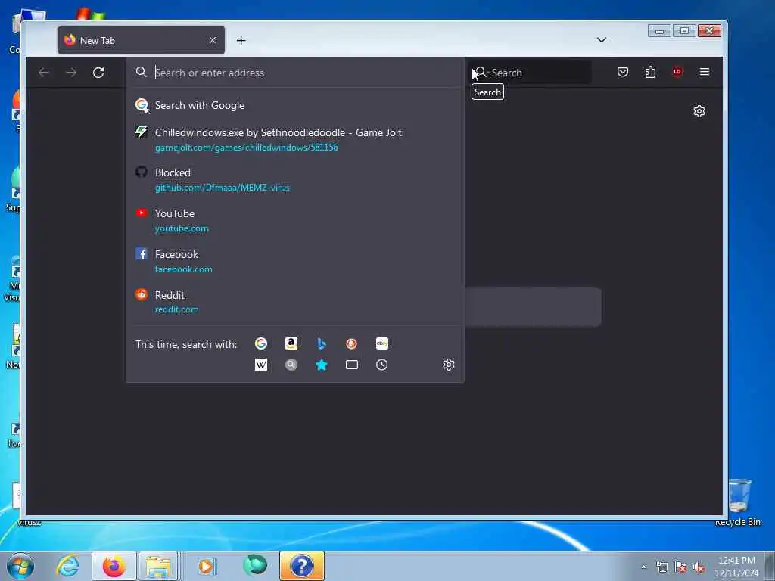Screen dimensions: 775x581
Task: Open Save to Pocket button
Action: pyautogui.click(x=623, y=72)
